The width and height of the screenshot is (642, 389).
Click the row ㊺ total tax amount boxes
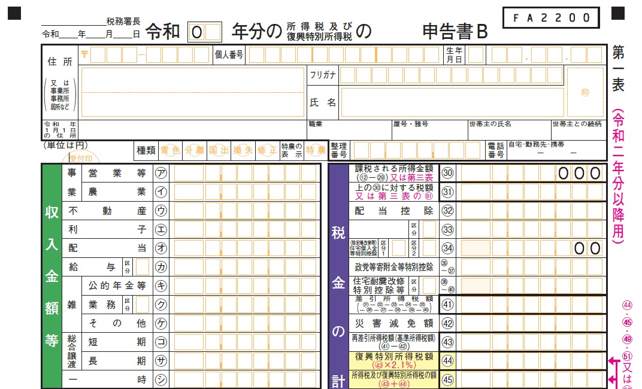click(x=532, y=380)
